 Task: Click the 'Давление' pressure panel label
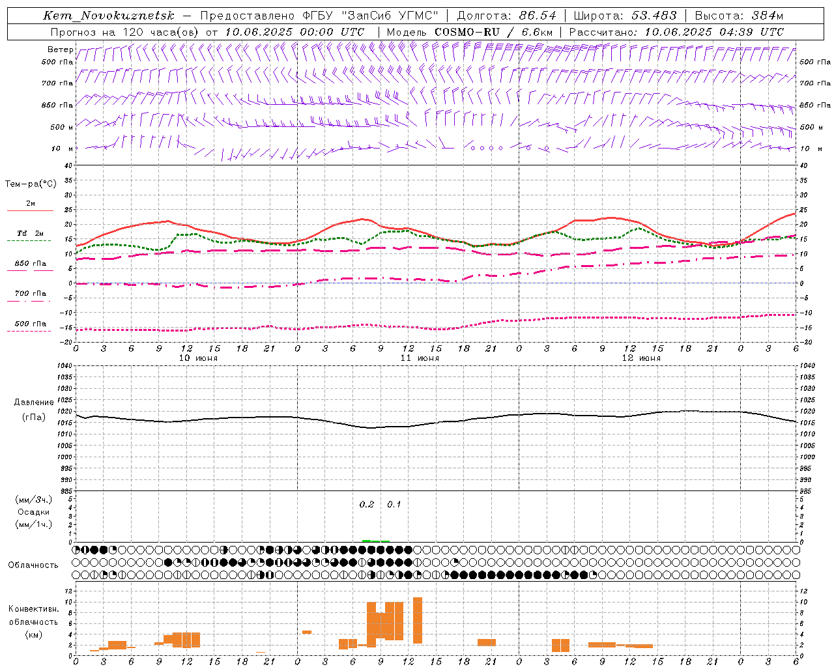(34, 403)
